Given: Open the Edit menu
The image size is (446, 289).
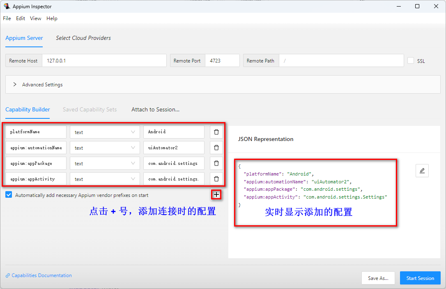Looking at the screenshot, I should point(21,18).
